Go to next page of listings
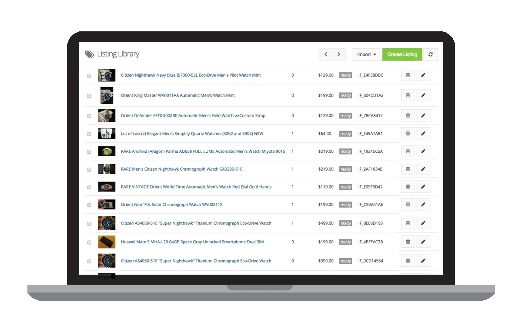 click(339, 54)
